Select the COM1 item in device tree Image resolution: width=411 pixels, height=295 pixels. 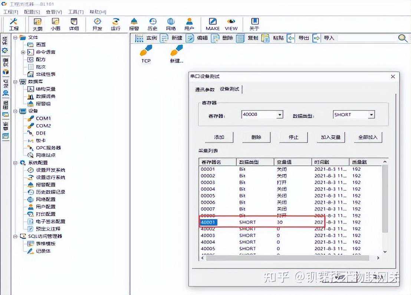tap(43, 118)
